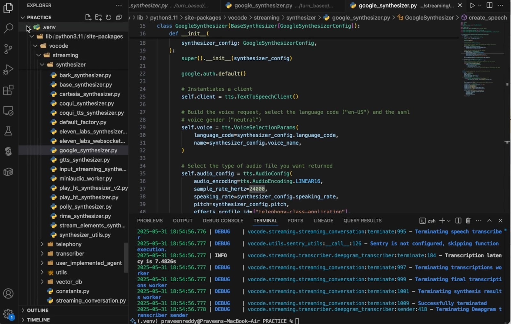The image size is (511, 324).
Task: Expand the OUTLINE section
Action: point(37,310)
